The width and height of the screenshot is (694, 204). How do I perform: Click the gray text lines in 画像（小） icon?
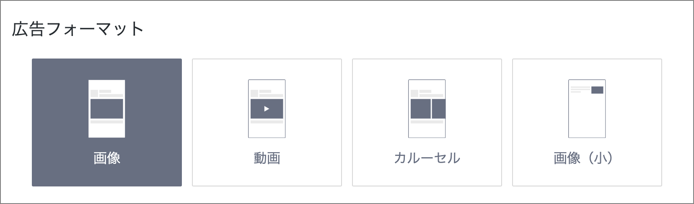(x=580, y=89)
